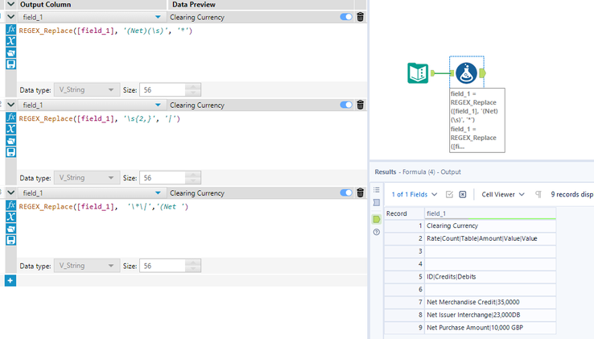Screen dimensions: 594x339
Task: Toggle show whitespace paragraph icon
Action: tap(538, 195)
